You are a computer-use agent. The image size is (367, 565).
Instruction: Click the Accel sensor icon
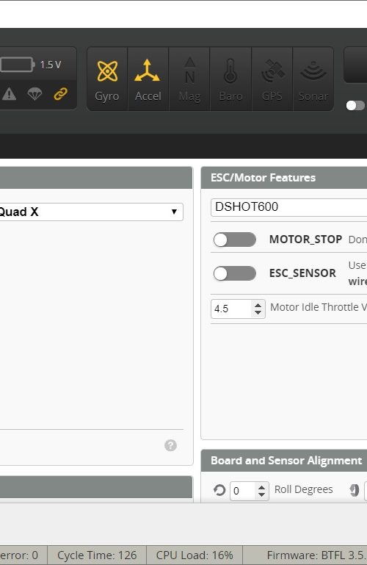[148, 79]
